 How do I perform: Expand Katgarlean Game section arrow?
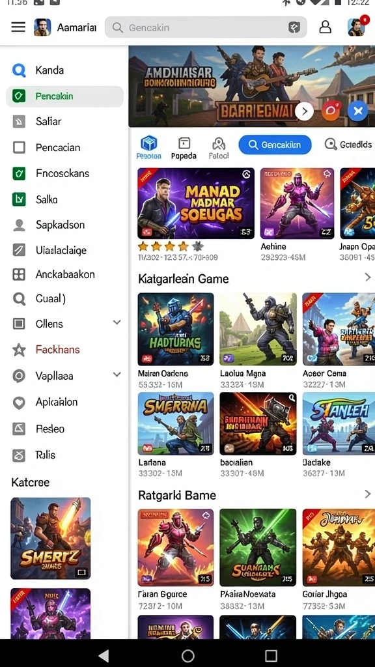click(367, 277)
